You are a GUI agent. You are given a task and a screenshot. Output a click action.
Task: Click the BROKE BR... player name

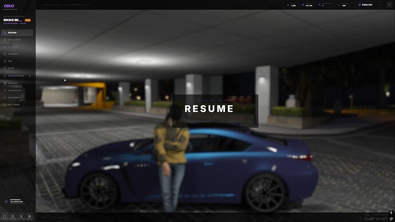[x=13, y=20]
